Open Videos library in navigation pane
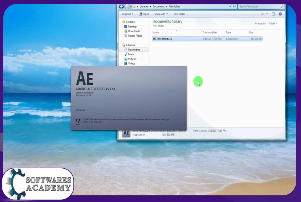This screenshot has height=202, width=301. pyautogui.click(x=132, y=63)
